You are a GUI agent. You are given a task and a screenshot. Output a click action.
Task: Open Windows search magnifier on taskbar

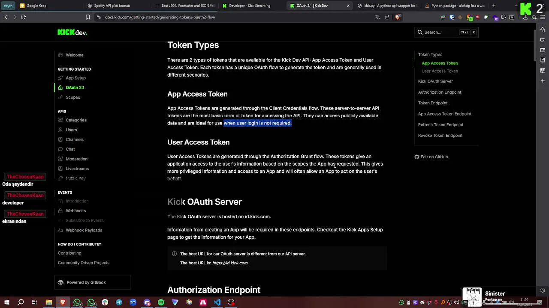click(21, 302)
